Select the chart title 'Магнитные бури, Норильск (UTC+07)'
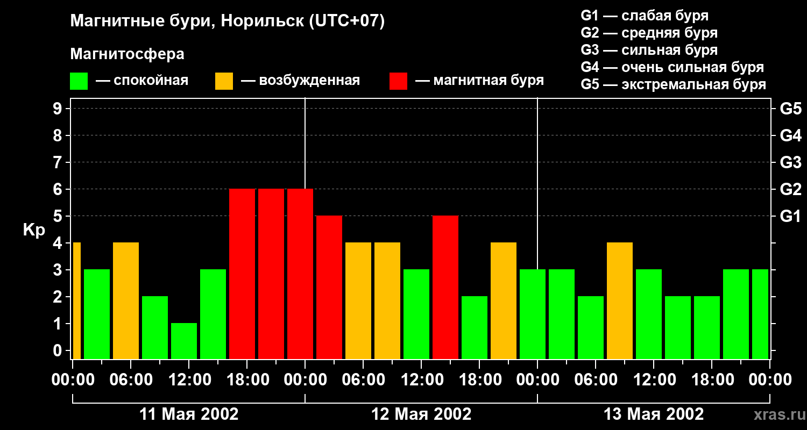Image resolution: width=807 pixels, height=430 pixels. click(228, 21)
